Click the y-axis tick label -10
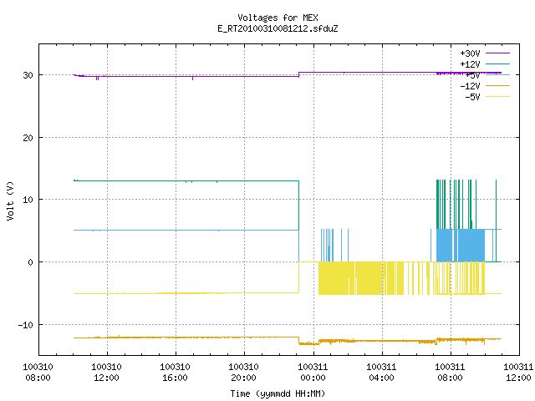 26,325
